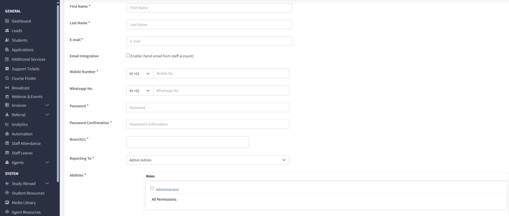Expand the Study Abroad submenu chevron

click(x=47, y=183)
